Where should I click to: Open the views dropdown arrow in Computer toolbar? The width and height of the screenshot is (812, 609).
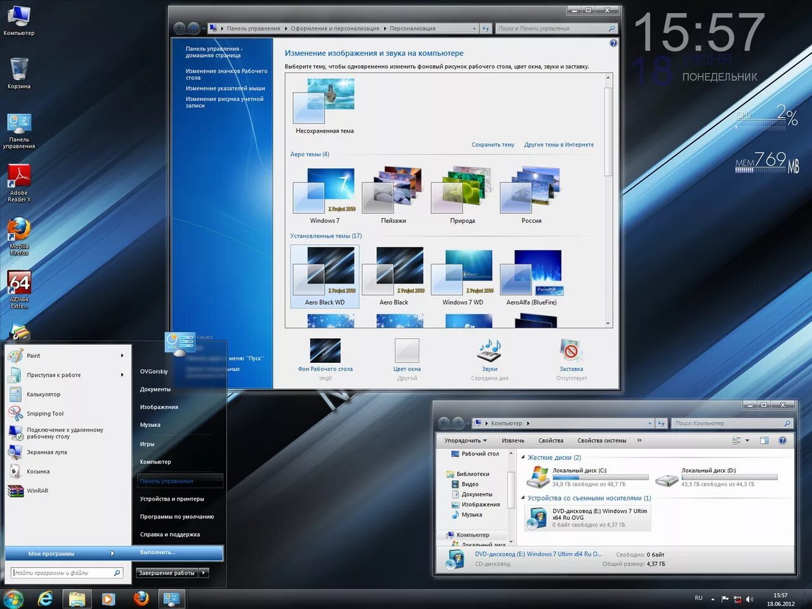[x=747, y=440]
